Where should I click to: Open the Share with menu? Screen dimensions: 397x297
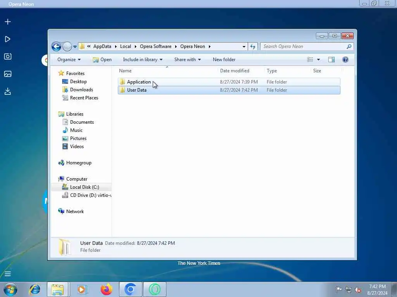coord(187,60)
